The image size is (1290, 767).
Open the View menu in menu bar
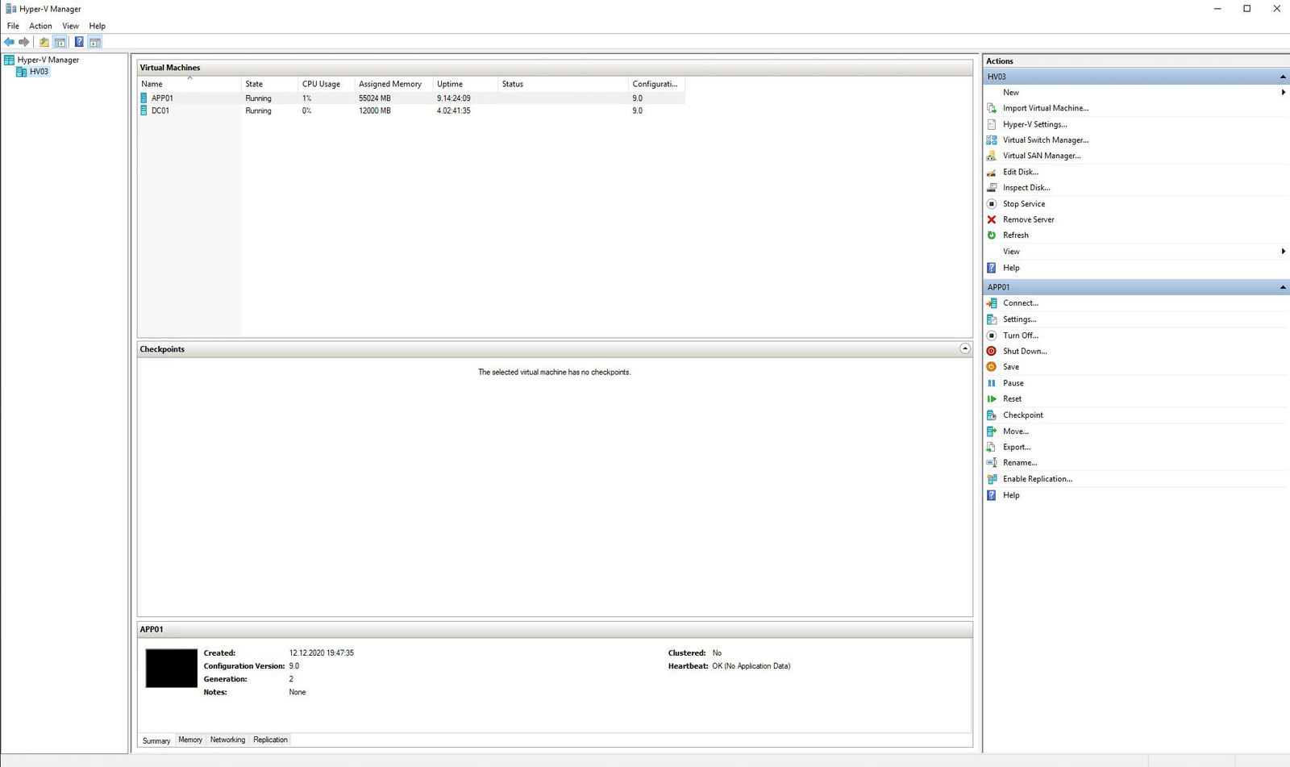tap(71, 26)
